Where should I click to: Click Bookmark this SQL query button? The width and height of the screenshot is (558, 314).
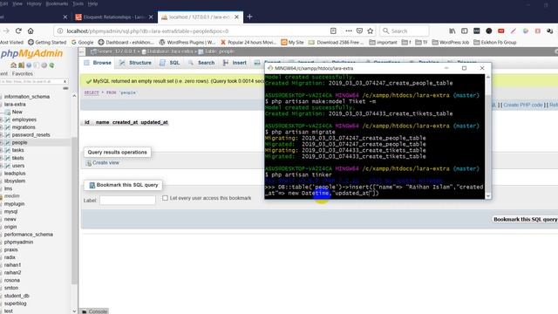point(525,219)
